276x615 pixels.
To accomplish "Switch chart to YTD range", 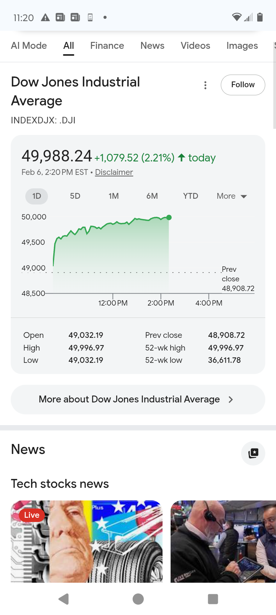I will pyautogui.click(x=191, y=196).
